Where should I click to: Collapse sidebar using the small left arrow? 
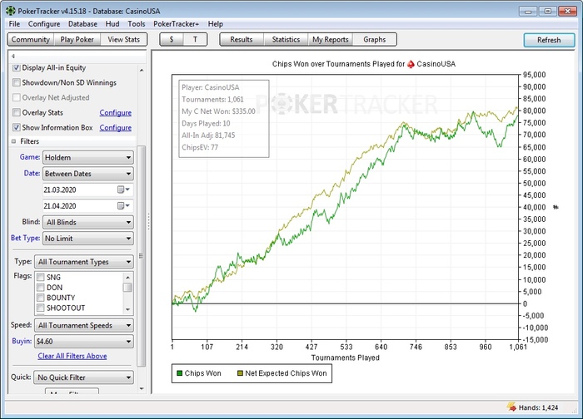tap(12, 56)
